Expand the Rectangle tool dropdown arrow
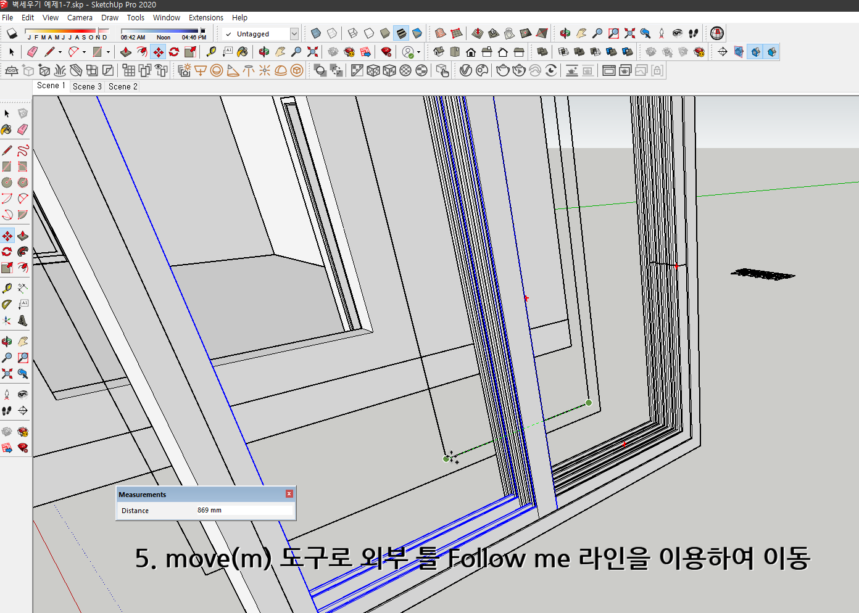 108,52
